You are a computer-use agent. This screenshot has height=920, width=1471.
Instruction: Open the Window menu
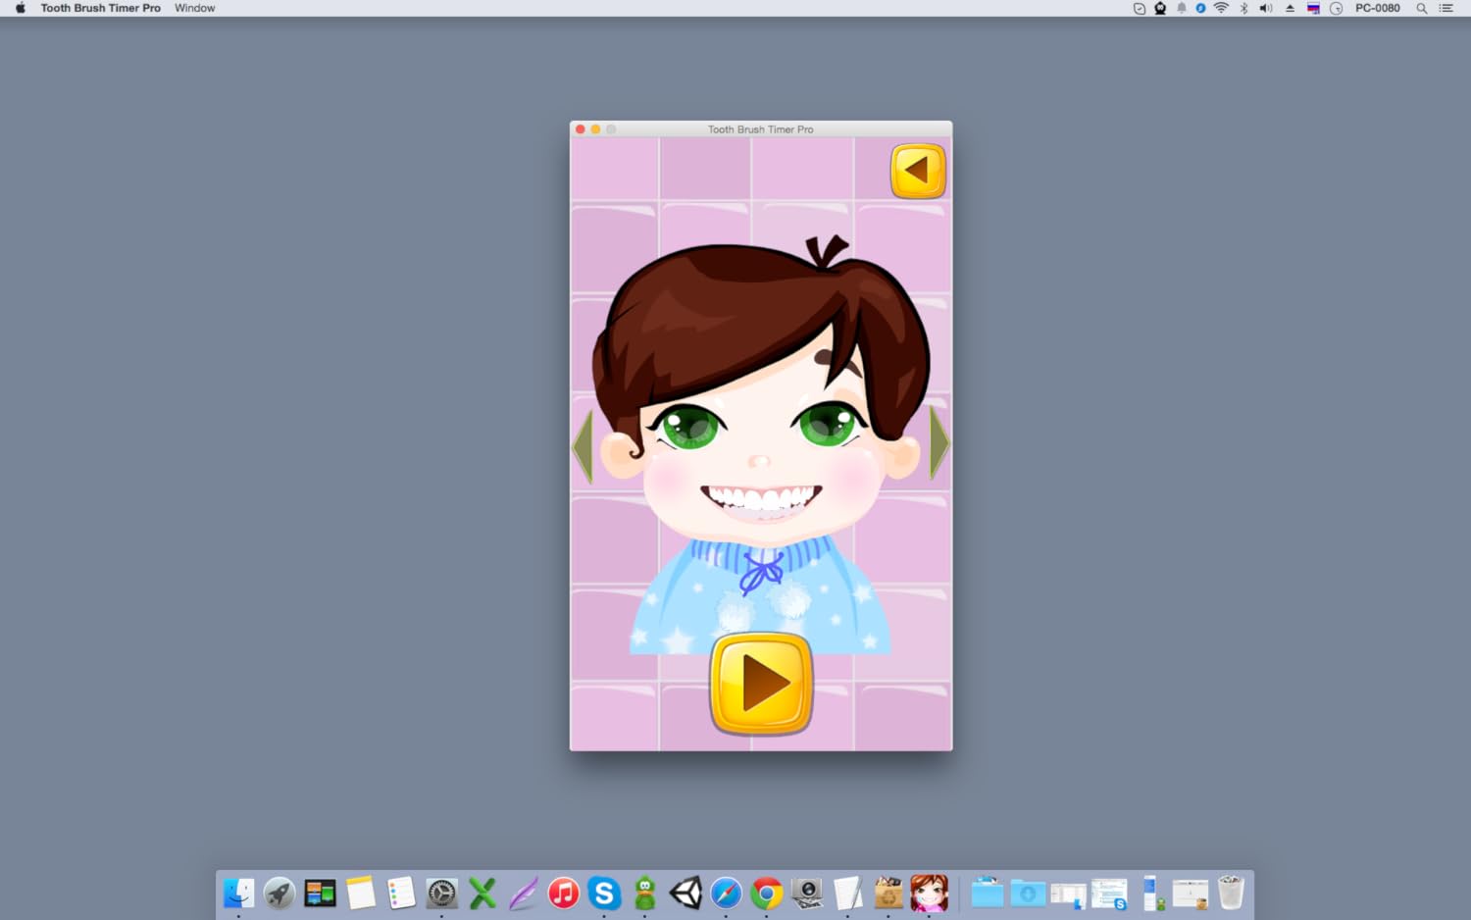click(x=194, y=8)
